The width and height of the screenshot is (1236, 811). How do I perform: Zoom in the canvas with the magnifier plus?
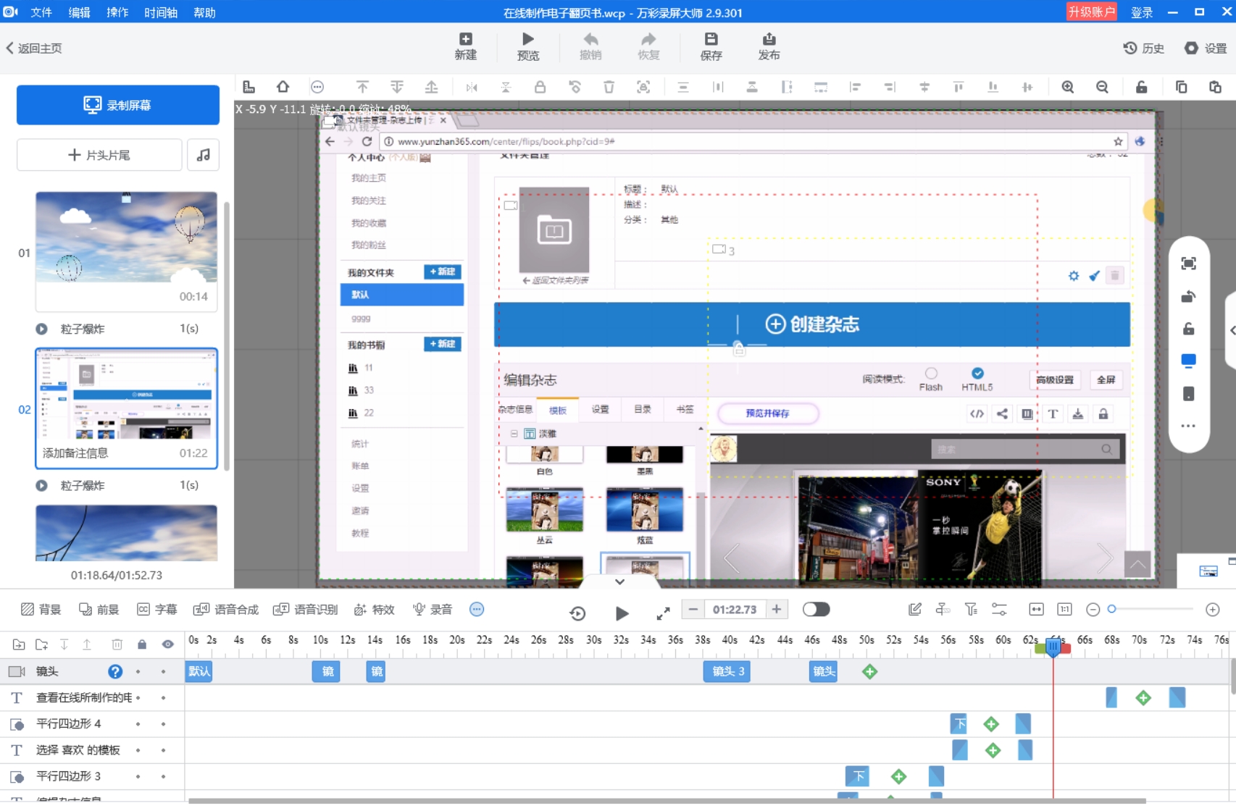click(1068, 87)
